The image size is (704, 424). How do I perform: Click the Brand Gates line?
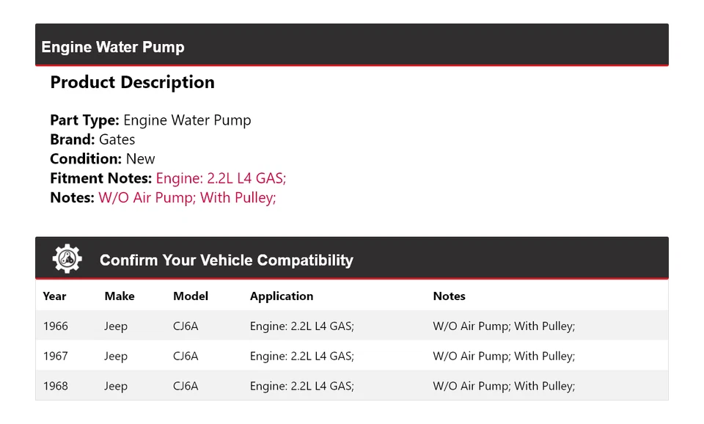pyautogui.click(x=92, y=139)
